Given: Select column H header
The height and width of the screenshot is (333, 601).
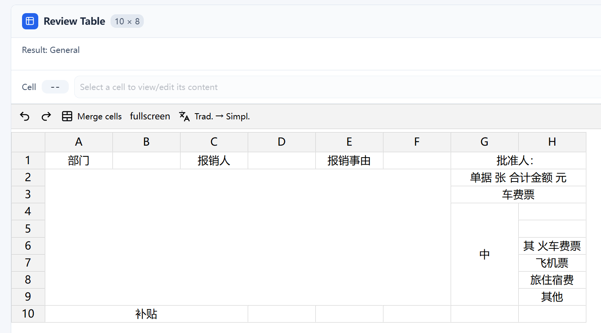Looking at the screenshot, I should coord(552,142).
